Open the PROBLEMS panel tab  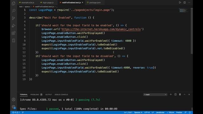coord(35,95)
